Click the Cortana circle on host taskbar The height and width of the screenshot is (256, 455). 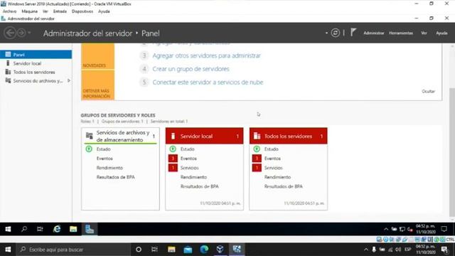(x=139, y=250)
